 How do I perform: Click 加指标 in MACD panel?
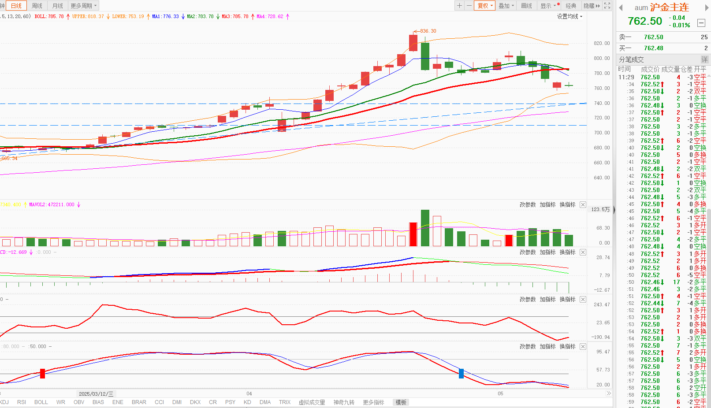pyautogui.click(x=547, y=252)
